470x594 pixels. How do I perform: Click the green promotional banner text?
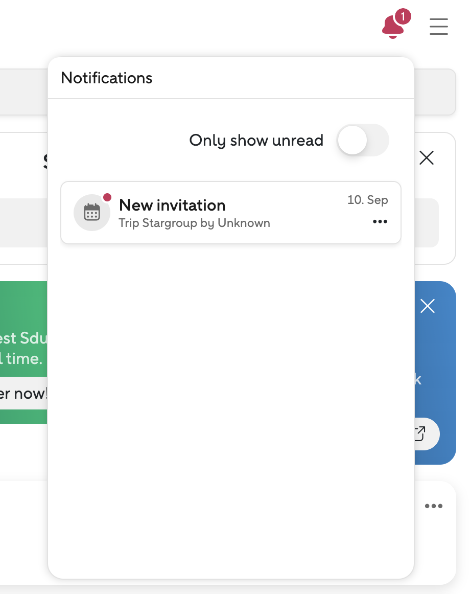pos(23,348)
